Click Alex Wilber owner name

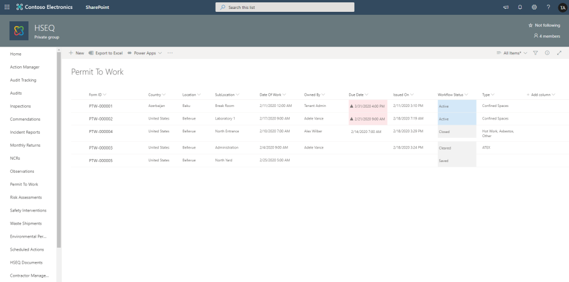click(x=313, y=131)
